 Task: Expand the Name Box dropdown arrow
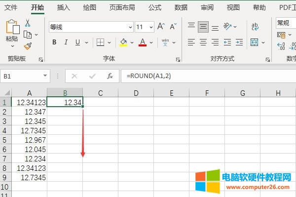click(45, 76)
